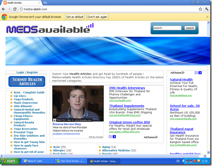
Task: Click vertical scrollbar down arrow
Action: pyautogui.click(x=208, y=153)
